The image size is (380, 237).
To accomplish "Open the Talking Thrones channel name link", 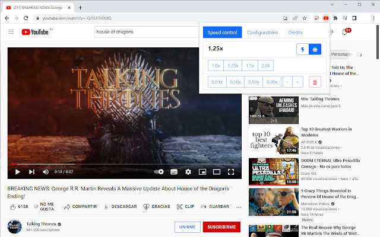I will point(41,224).
